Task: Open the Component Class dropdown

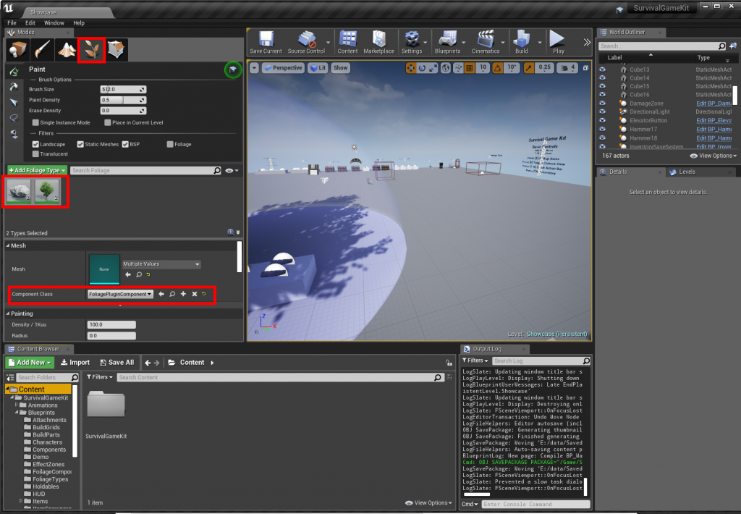Action: [120, 294]
